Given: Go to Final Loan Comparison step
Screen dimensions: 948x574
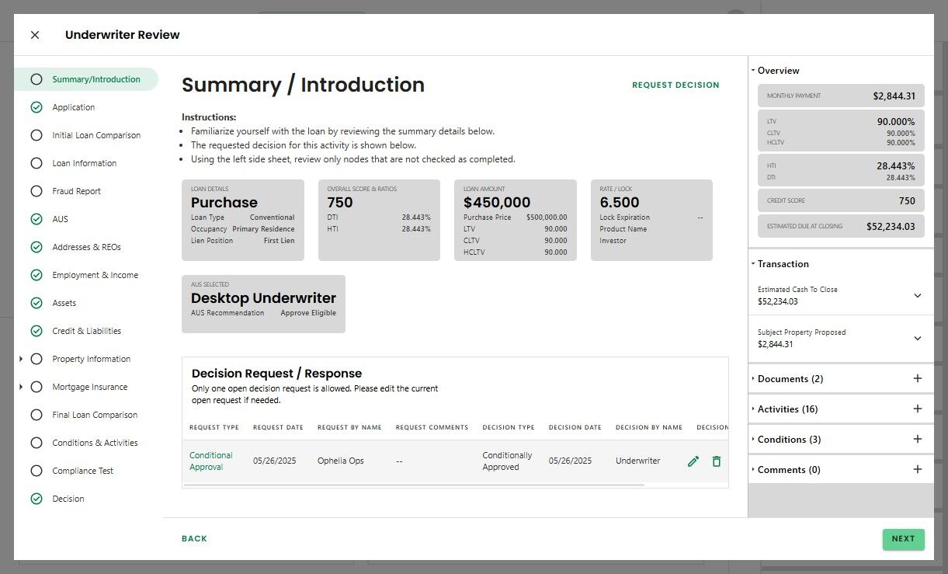Looking at the screenshot, I should click(95, 415).
